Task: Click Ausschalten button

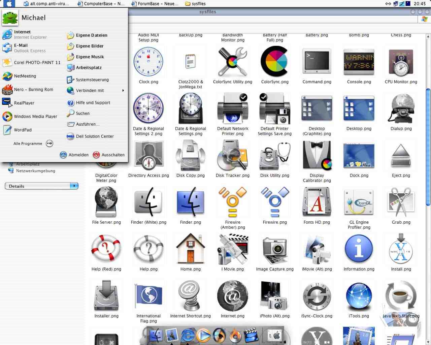Action: coord(109,155)
